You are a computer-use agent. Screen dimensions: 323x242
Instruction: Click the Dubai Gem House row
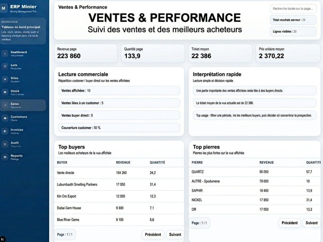pos(119,208)
